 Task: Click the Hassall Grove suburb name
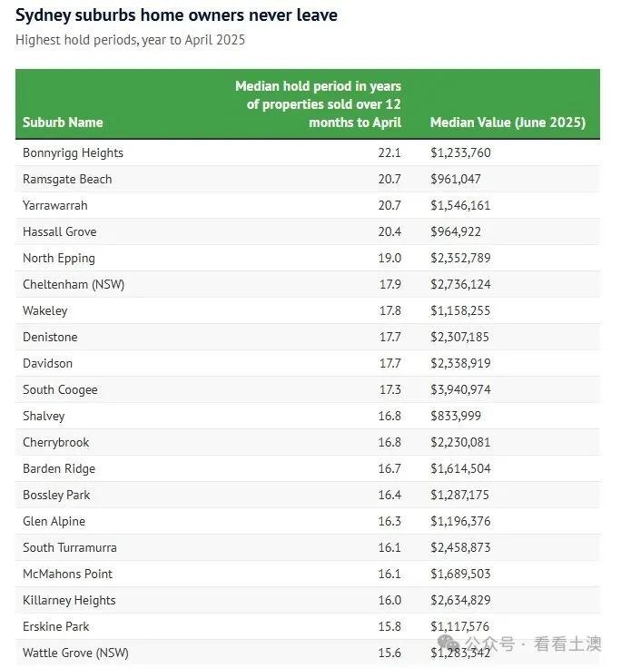click(x=62, y=231)
